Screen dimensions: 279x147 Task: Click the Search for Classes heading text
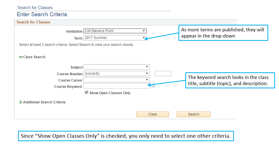click(35, 8)
